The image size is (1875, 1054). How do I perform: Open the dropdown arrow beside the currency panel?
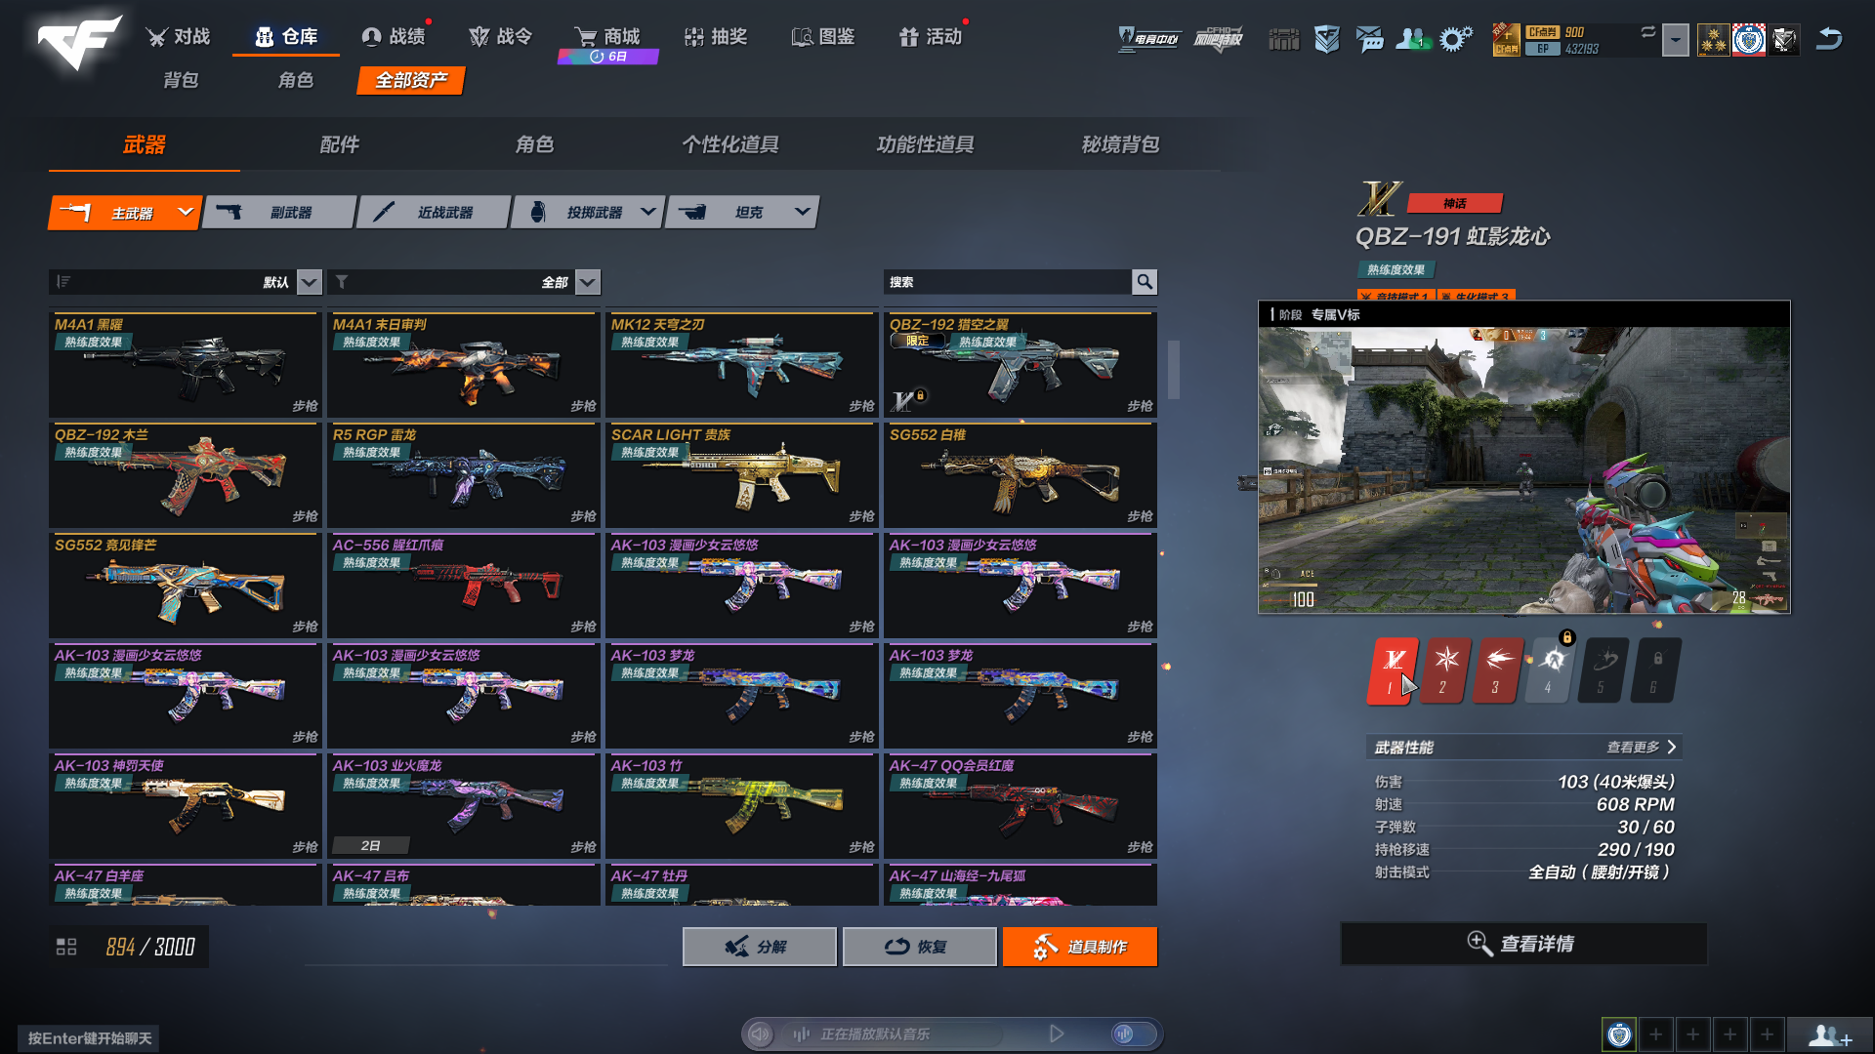pos(1676,40)
